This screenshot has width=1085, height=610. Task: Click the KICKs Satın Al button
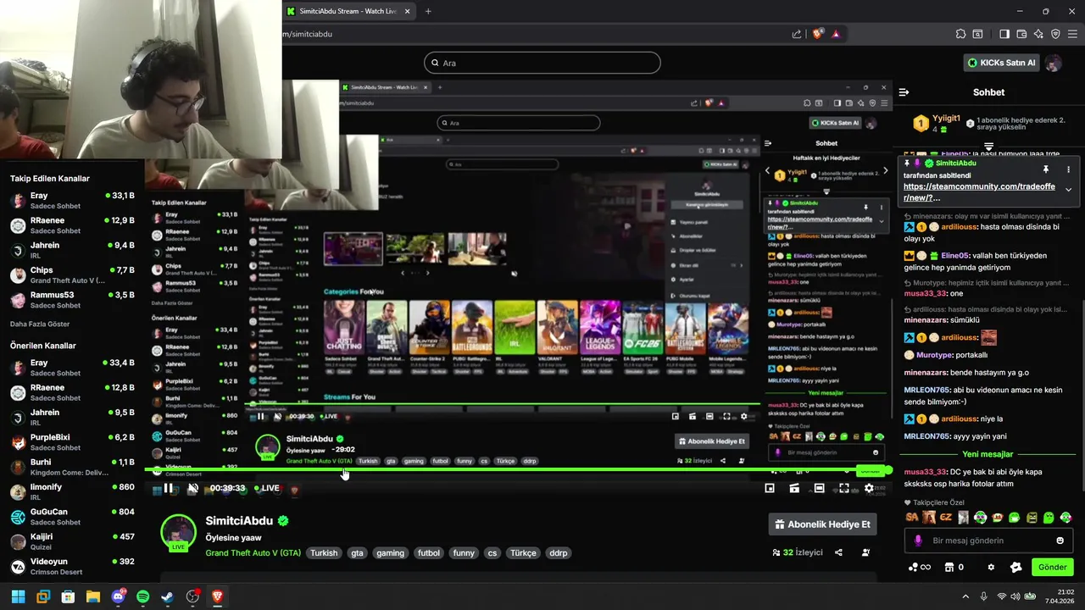click(1002, 63)
